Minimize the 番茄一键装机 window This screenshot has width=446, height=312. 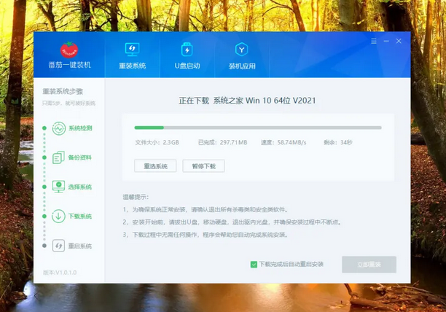tap(386, 42)
